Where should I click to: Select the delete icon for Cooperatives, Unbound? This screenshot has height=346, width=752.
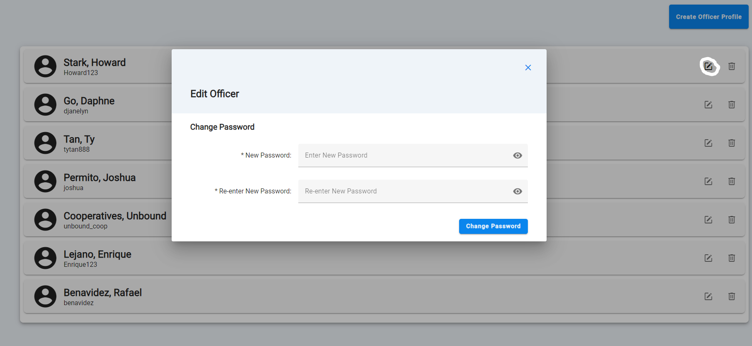pos(732,220)
